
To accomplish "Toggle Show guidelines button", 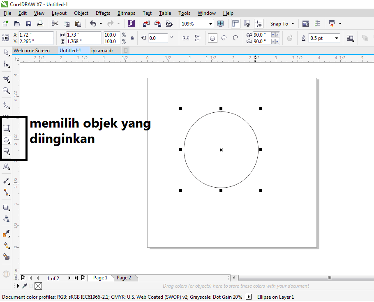I will 259,23.
